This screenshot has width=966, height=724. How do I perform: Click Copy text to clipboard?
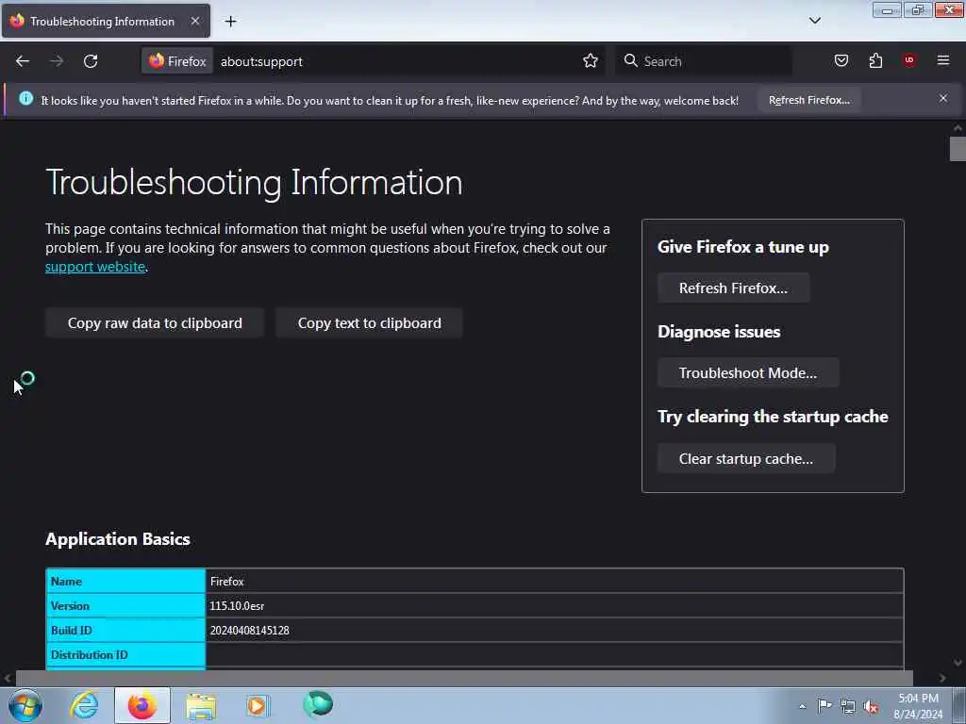[369, 323]
